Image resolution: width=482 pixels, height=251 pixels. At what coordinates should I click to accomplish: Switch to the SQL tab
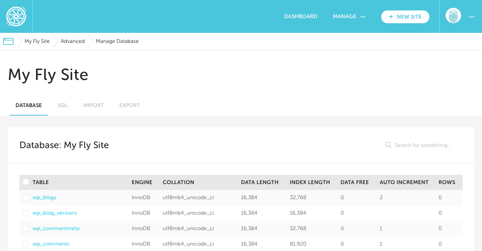point(62,105)
